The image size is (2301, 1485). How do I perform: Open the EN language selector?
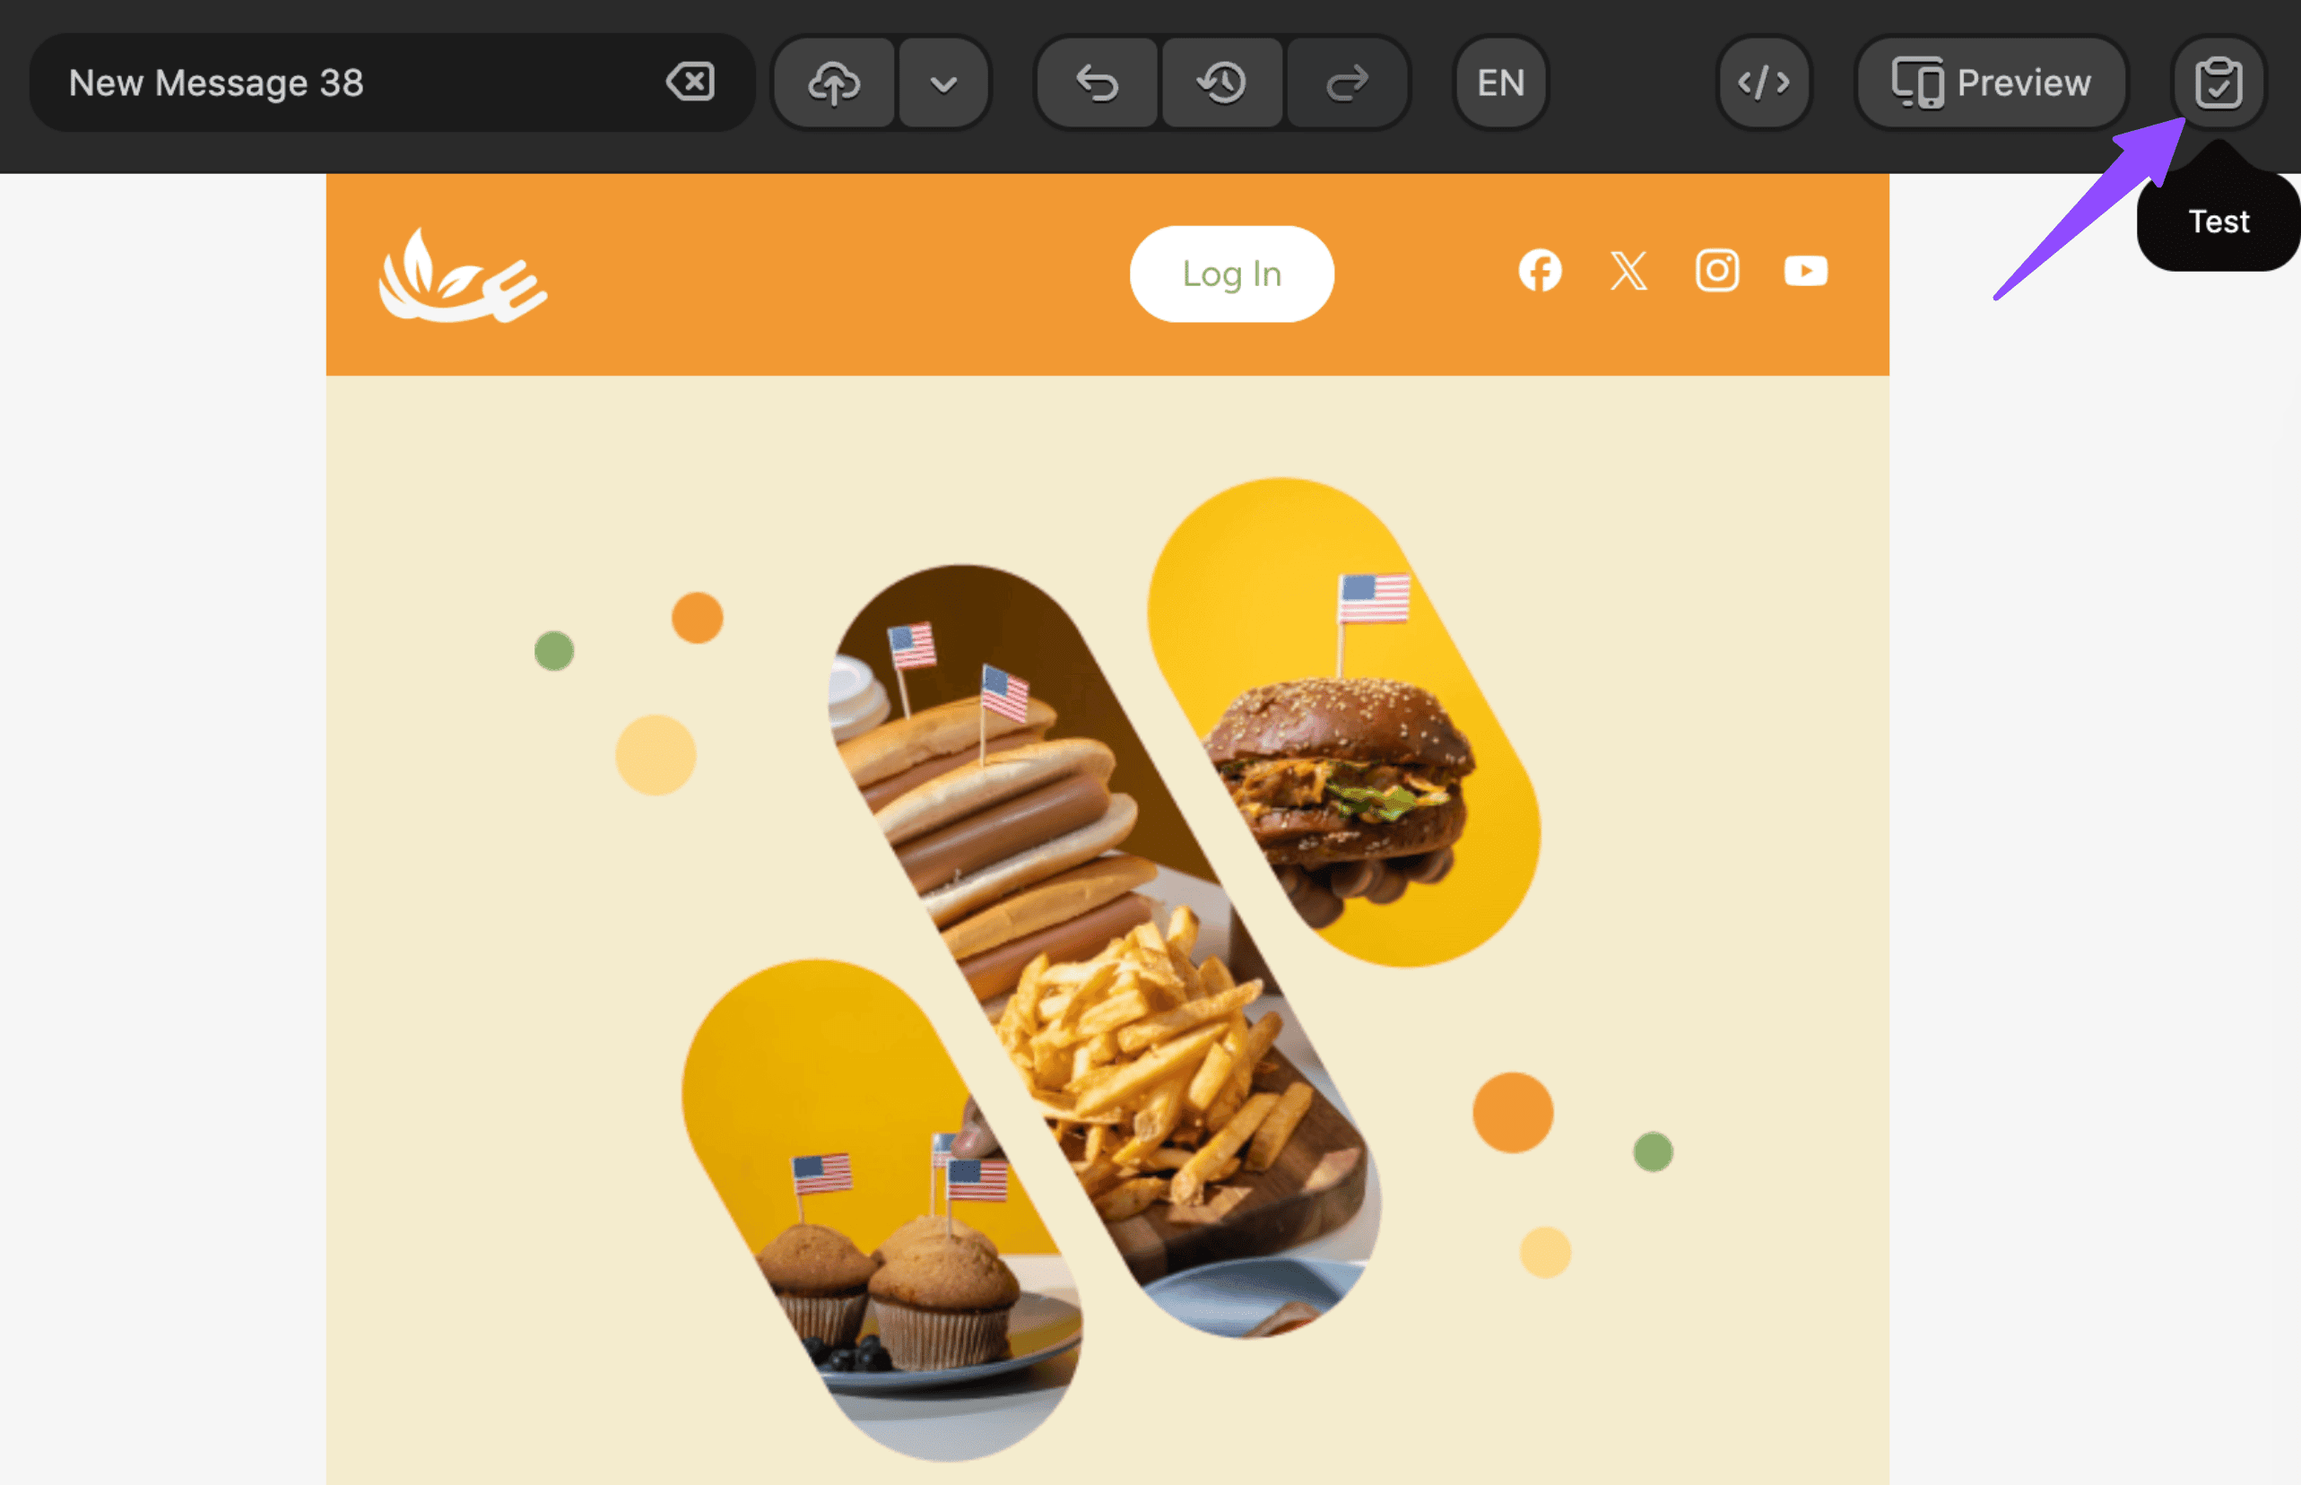tap(1501, 82)
